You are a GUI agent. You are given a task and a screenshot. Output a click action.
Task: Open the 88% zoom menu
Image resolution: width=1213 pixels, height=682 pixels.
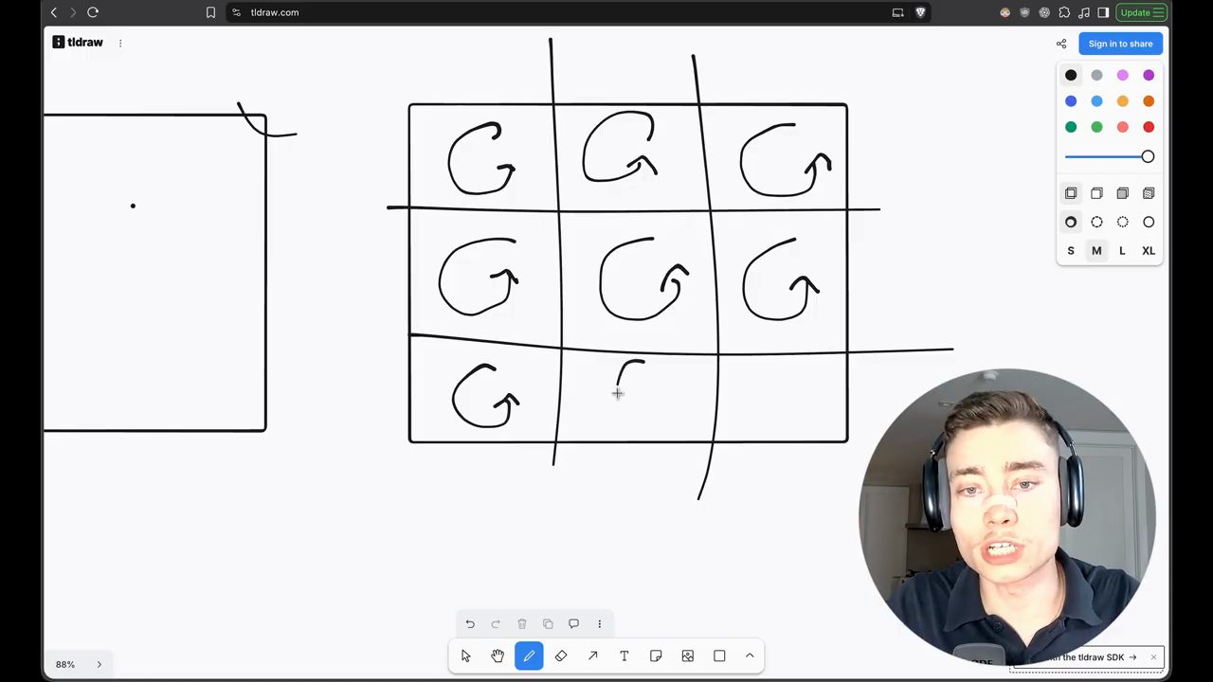point(64,665)
